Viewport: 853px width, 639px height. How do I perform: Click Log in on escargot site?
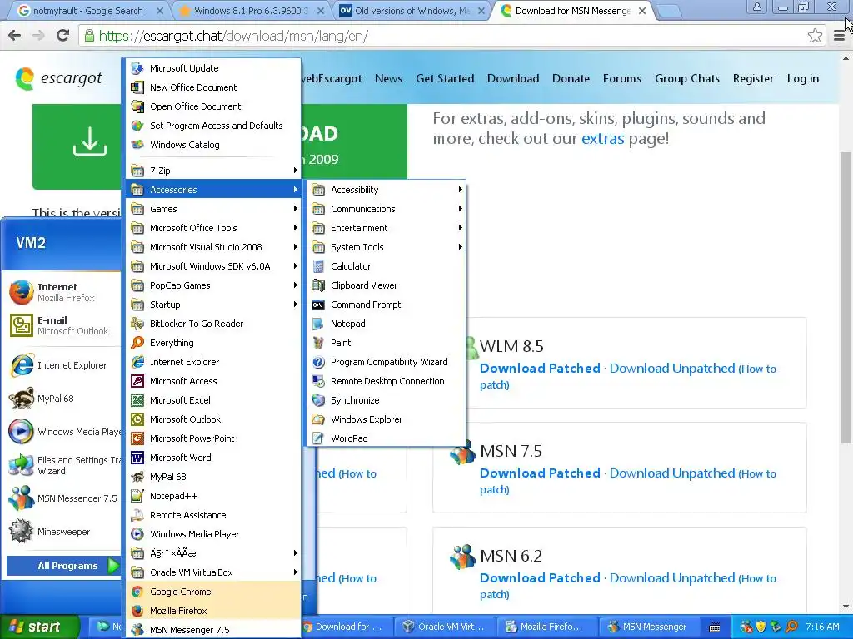[x=802, y=78]
